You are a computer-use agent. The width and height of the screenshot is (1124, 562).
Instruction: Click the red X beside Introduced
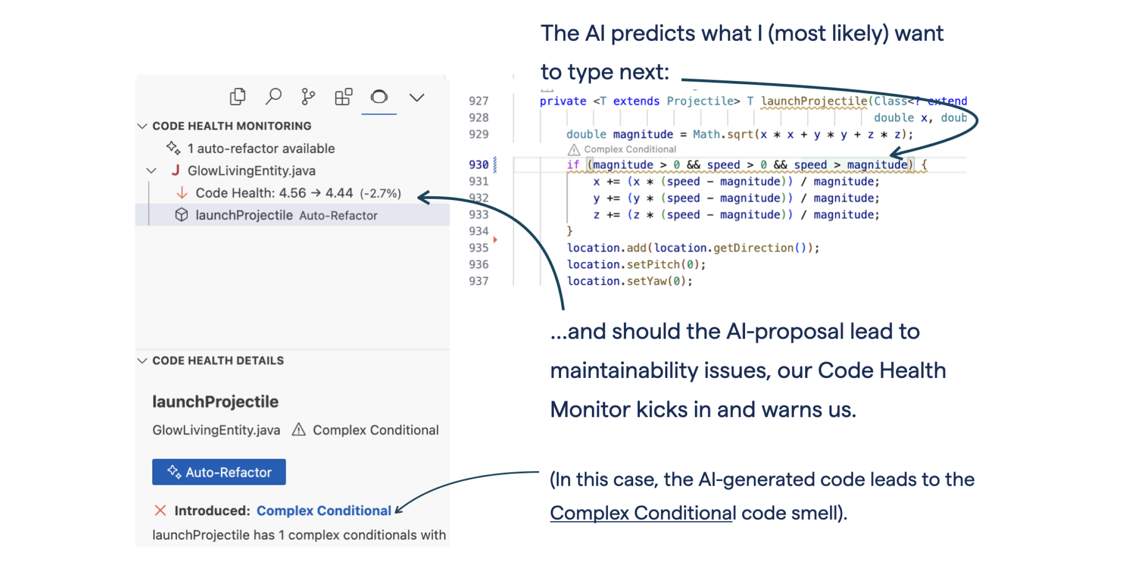click(x=160, y=510)
